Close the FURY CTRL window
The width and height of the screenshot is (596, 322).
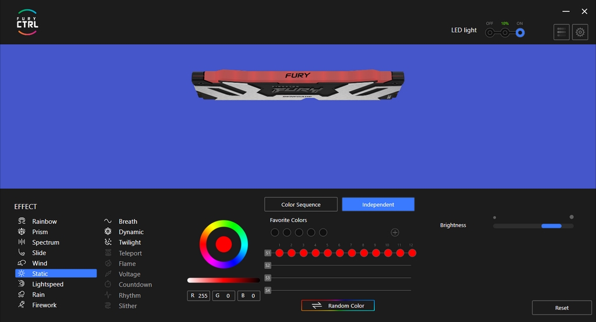click(584, 12)
